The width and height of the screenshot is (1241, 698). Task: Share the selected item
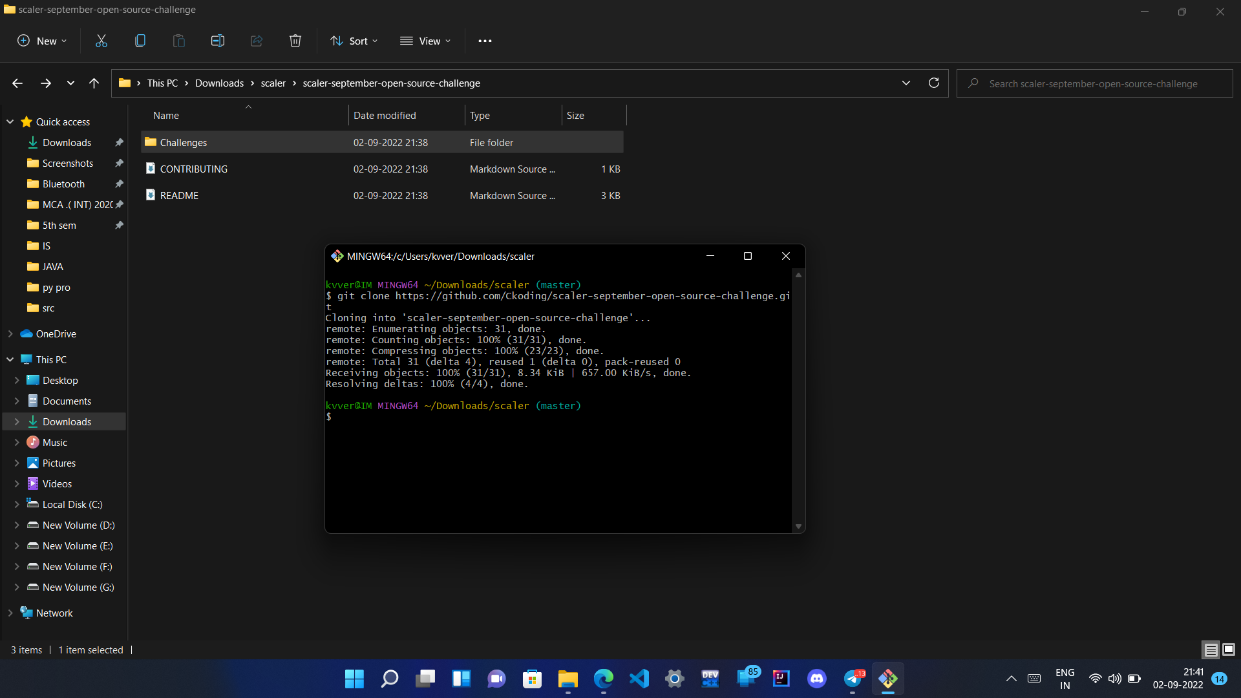coord(256,40)
